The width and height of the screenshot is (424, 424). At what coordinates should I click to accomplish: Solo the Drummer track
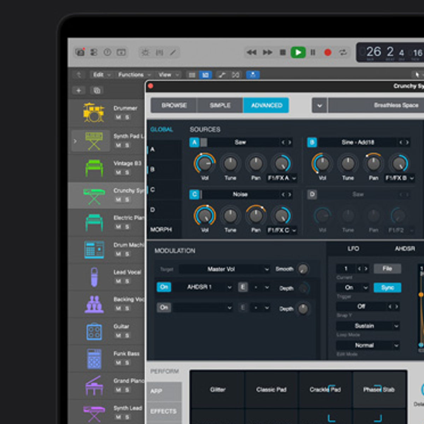click(127, 117)
